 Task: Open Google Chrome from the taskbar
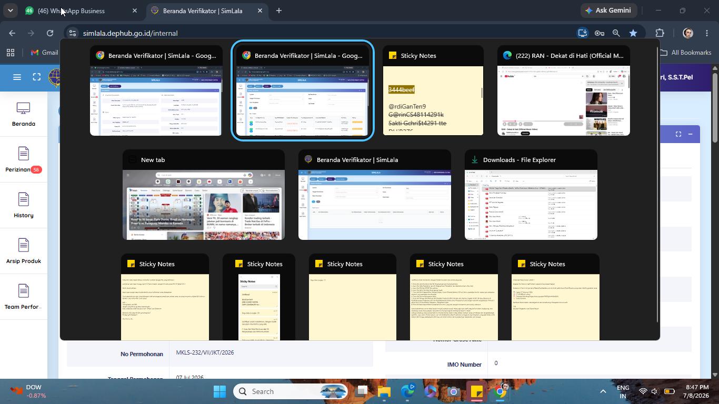tap(500, 391)
